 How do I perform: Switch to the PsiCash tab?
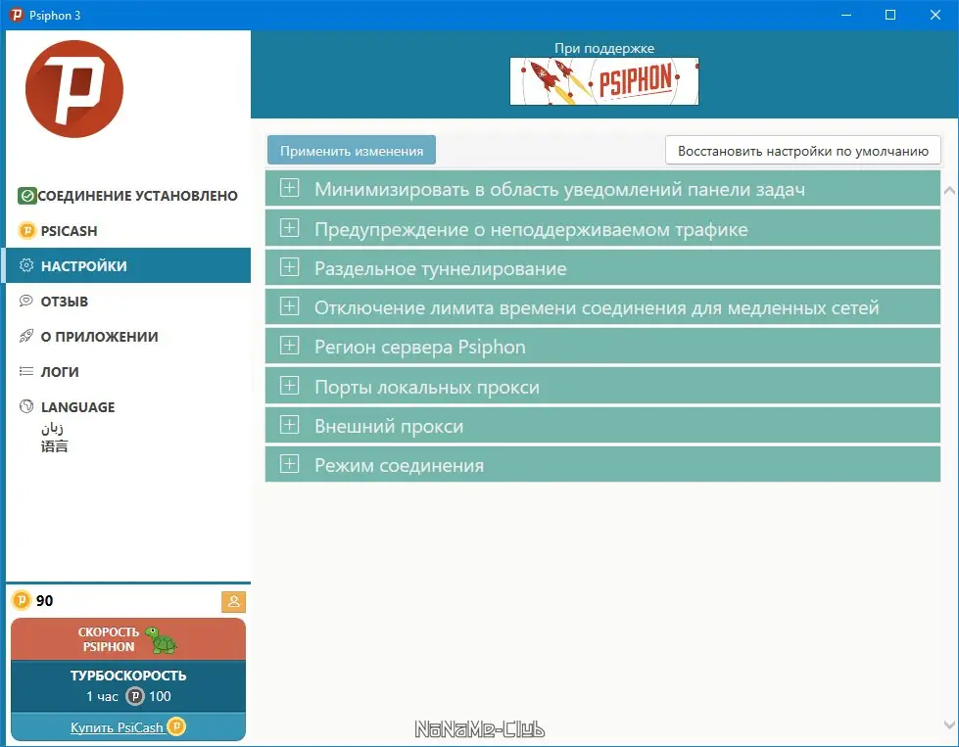coord(127,231)
